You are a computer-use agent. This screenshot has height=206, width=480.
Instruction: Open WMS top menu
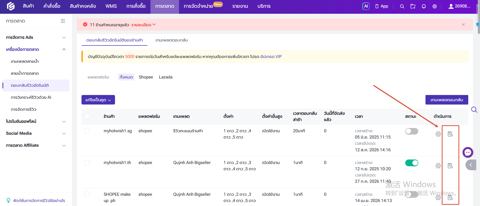111,6
